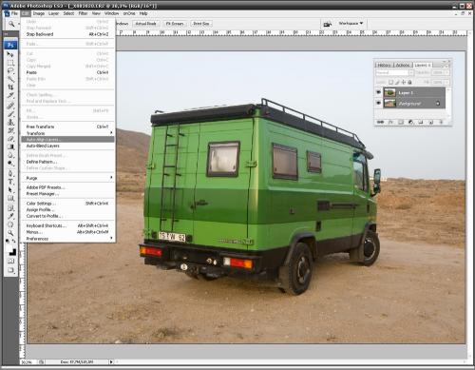Select the Slice tool
The height and width of the screenshot is (370, 475).
[10, 95]
